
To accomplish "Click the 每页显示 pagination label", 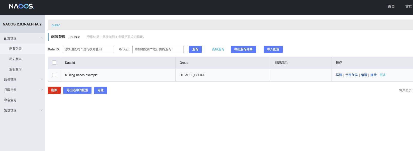I will click(406, 90).
